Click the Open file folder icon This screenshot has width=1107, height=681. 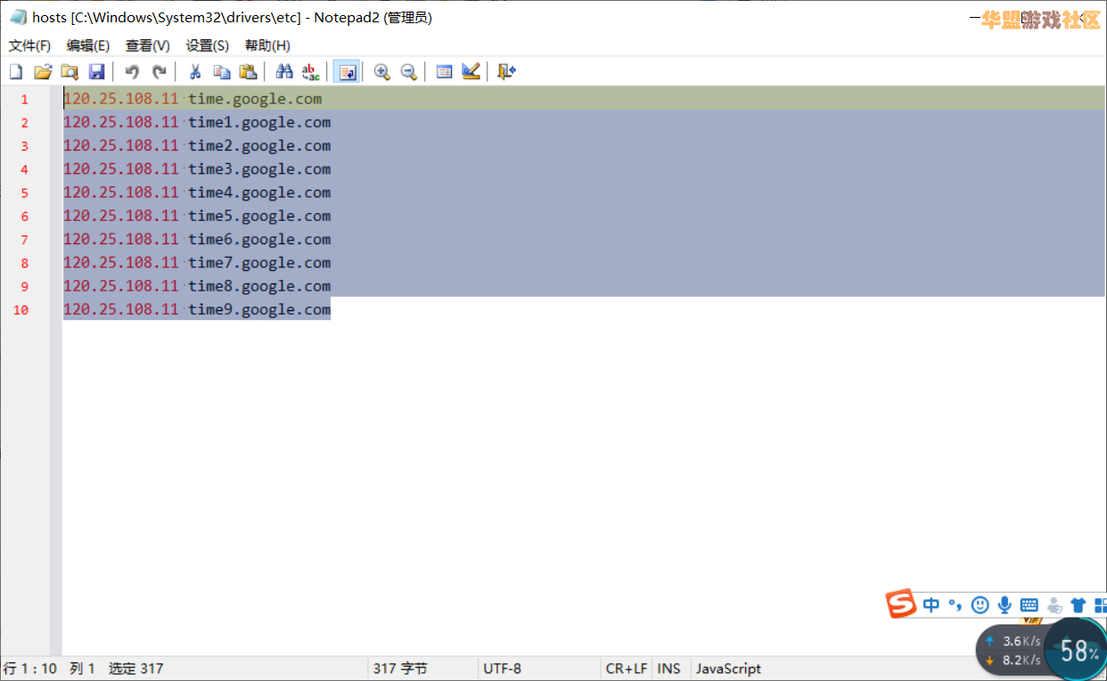pyautogui.click(x=43, y=72)
